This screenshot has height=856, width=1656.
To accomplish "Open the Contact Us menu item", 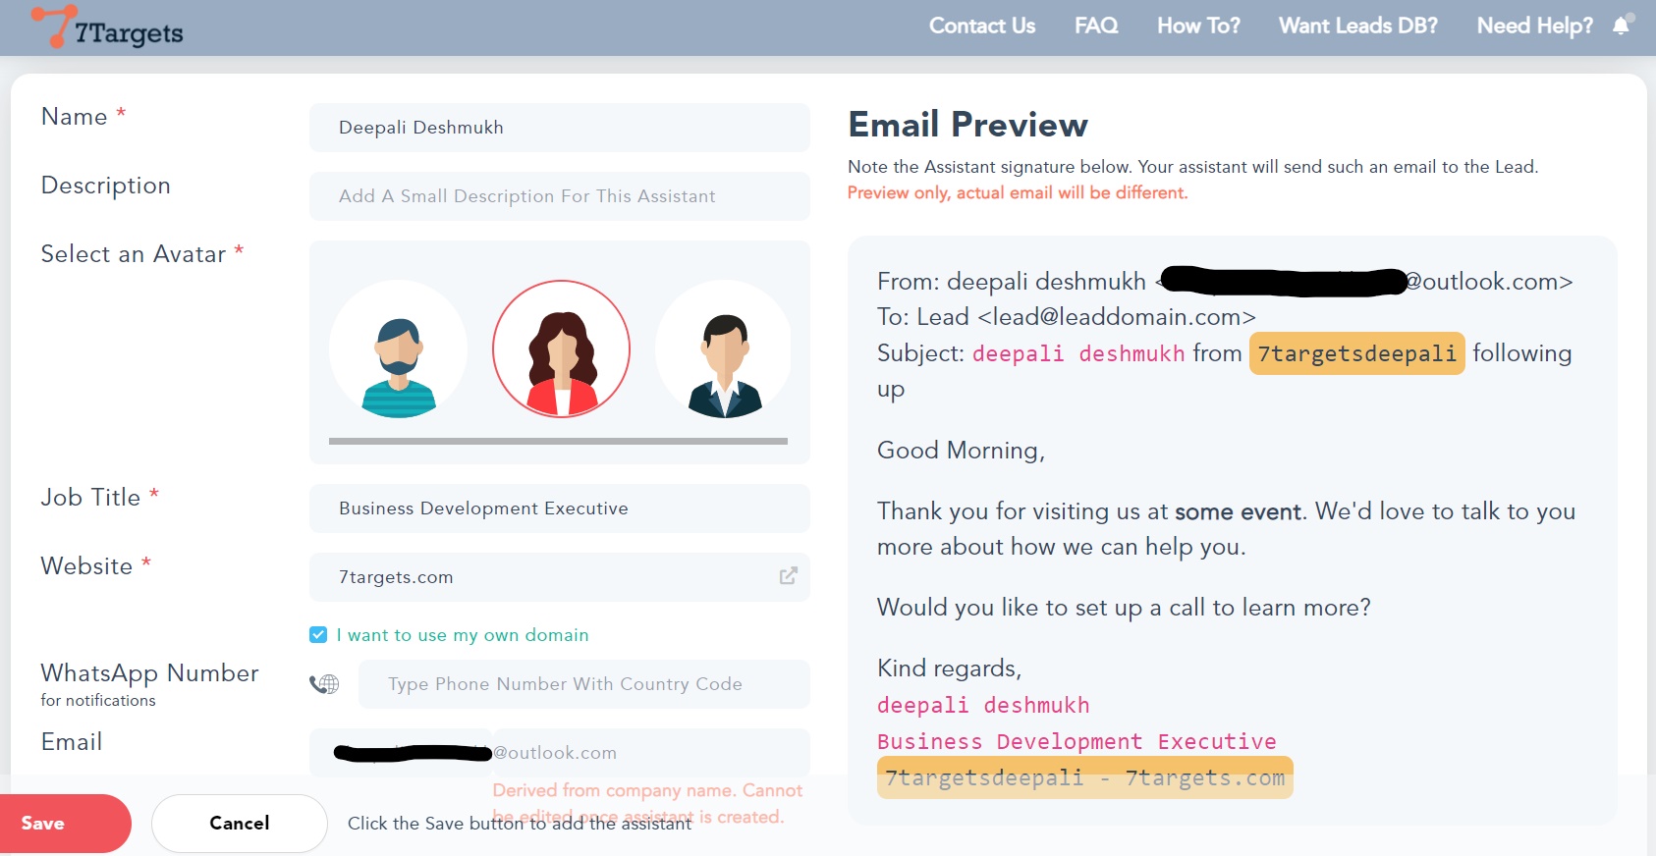I will coord(981,27).
